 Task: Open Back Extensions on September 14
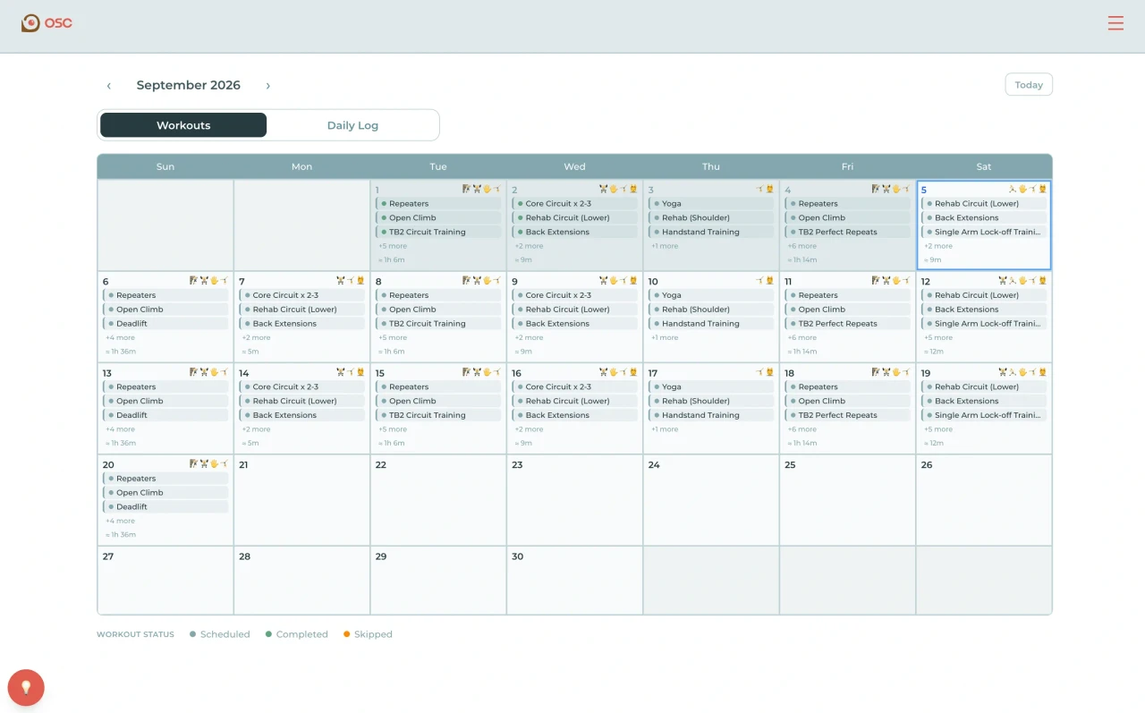pos(302,415)
